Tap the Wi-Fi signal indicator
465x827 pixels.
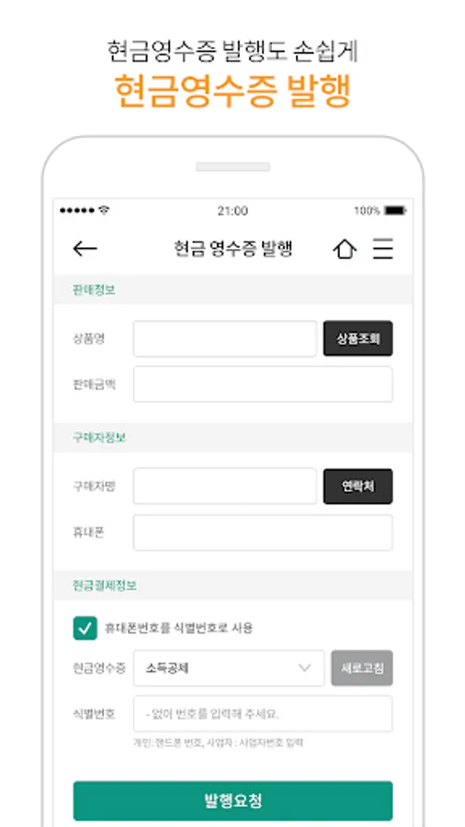[x=104, y=210]
